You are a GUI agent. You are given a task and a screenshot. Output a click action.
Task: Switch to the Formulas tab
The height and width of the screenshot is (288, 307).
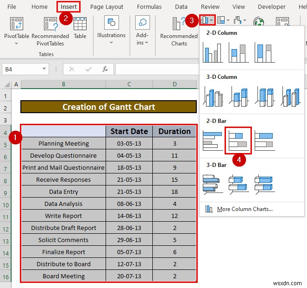[x=149, y=7]
